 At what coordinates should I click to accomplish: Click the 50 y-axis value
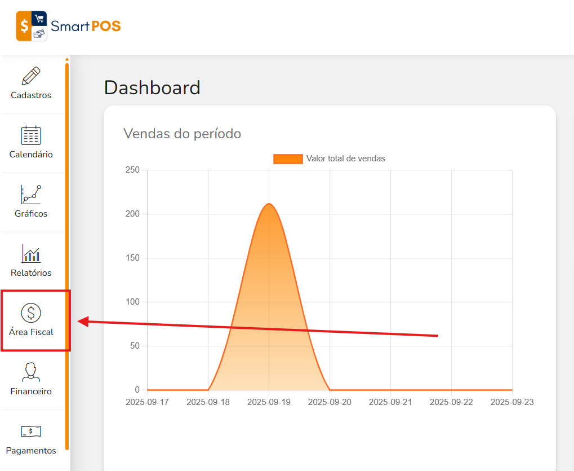(x=135, y=346)
